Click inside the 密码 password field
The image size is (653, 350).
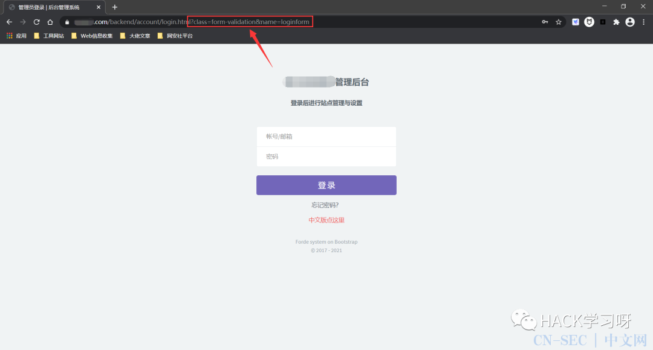(326, 156)
